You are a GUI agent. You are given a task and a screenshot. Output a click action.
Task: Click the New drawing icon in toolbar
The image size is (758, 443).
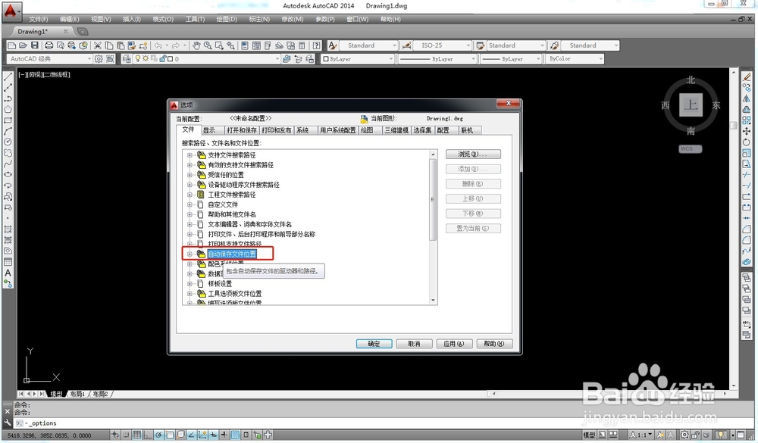pos(12,45)
